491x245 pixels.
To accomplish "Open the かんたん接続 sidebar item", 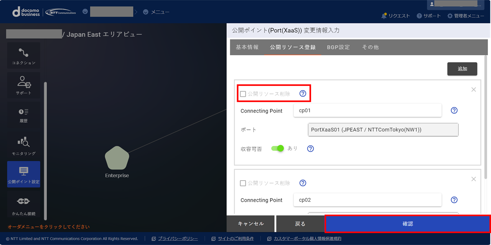I will point(24,205).
